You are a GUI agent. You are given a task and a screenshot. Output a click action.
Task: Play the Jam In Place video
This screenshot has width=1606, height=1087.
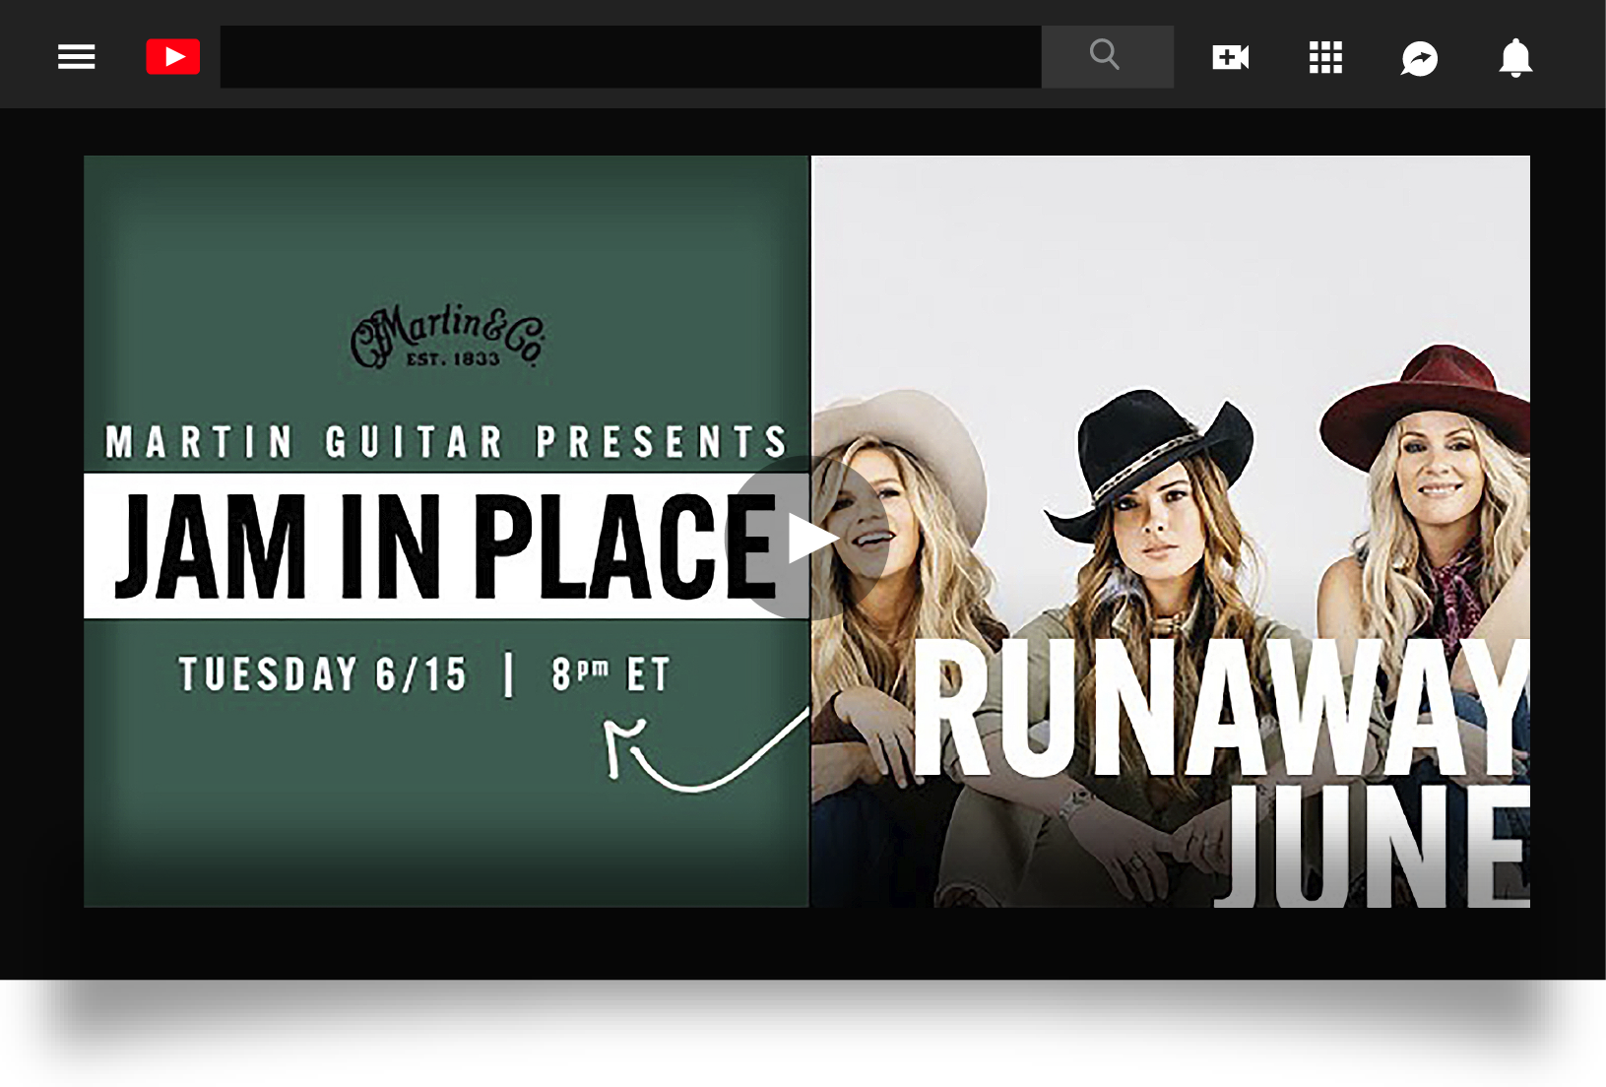tap(808, 538)
